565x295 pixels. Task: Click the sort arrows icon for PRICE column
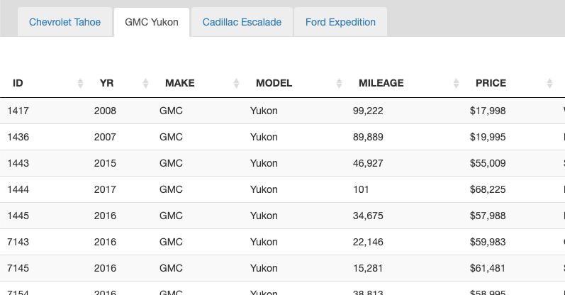pyautogui.click(x=549, y=84)
